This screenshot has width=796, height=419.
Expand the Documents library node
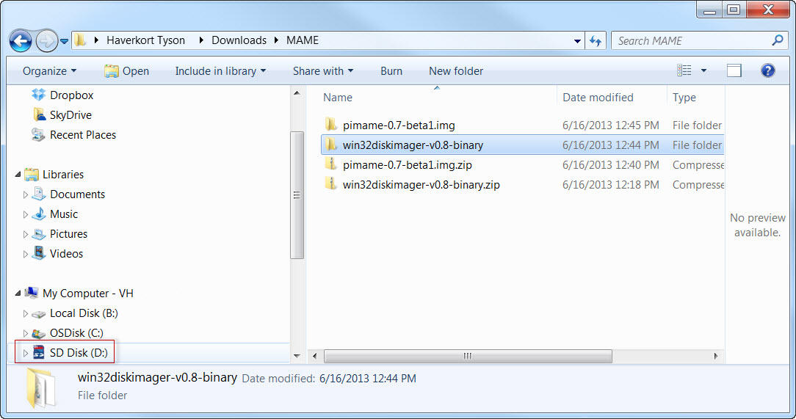tap(26, 194)
